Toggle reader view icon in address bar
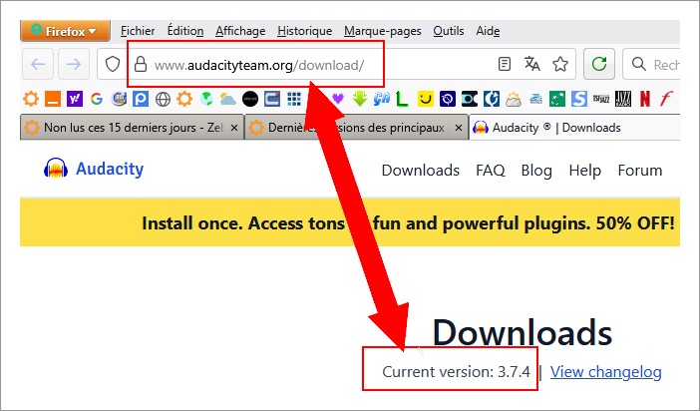This screenshot has height=411, width=700. coord(504,64)
